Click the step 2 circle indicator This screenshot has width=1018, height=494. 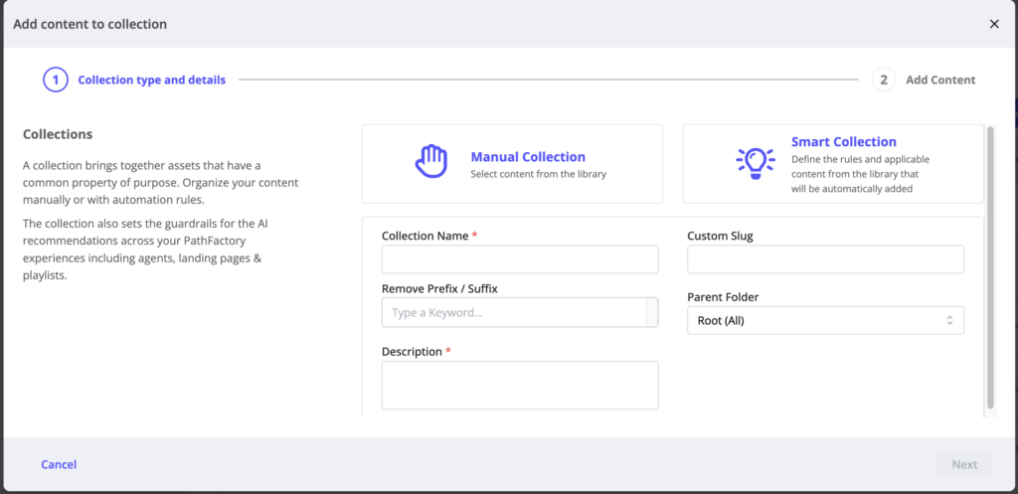(883, 80)
